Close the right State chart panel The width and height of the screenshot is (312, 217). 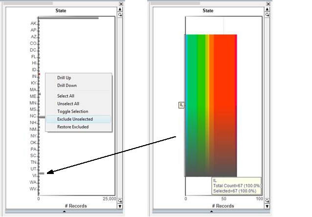coord(268,4)
